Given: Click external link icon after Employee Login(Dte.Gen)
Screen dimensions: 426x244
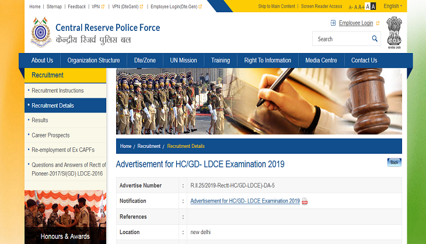Looking at the screenshot, I should point(200,7).
